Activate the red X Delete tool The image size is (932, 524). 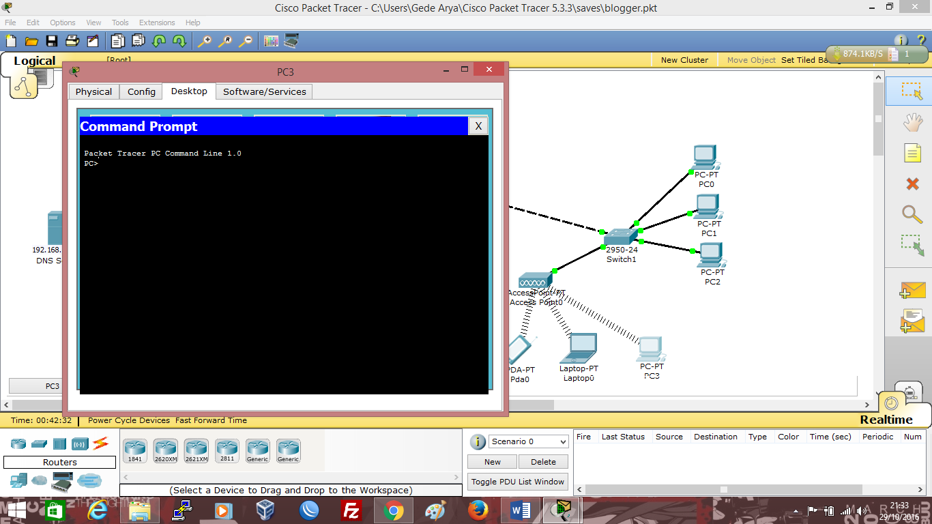click(x=912, y=184)
